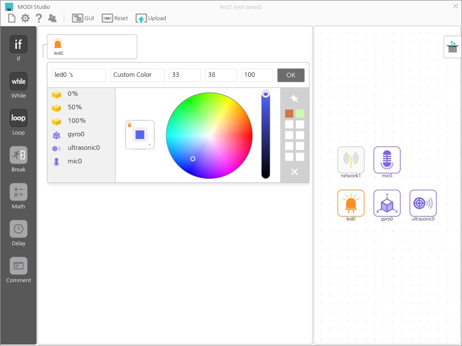The height and width of the screenshot is (346, 462).
Task: Edit the green value field 38
Action: click(x=221, y=75)
